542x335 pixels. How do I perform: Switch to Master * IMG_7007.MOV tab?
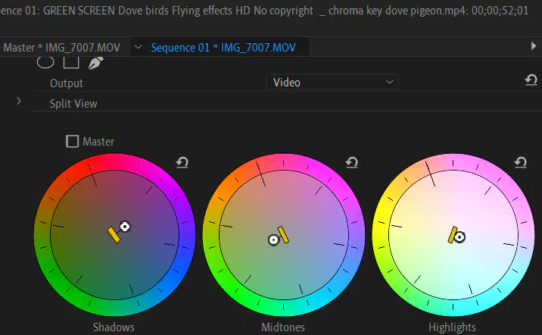click(x=62, y=48)
